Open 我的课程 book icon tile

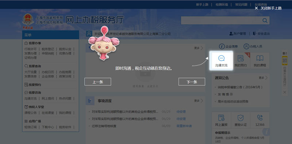click(x=260, y=61)
